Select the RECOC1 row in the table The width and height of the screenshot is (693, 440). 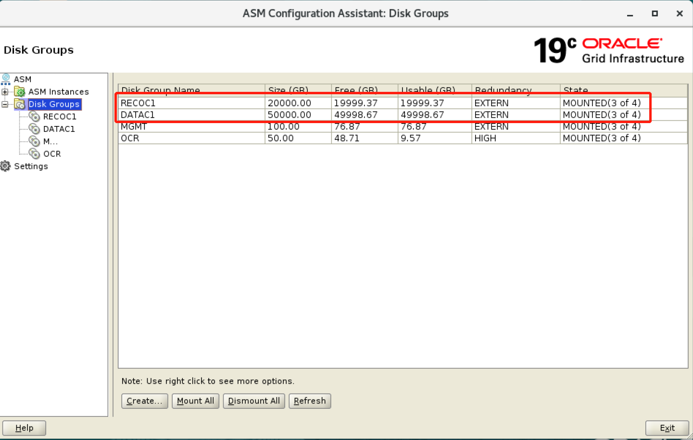coord(403,103)
